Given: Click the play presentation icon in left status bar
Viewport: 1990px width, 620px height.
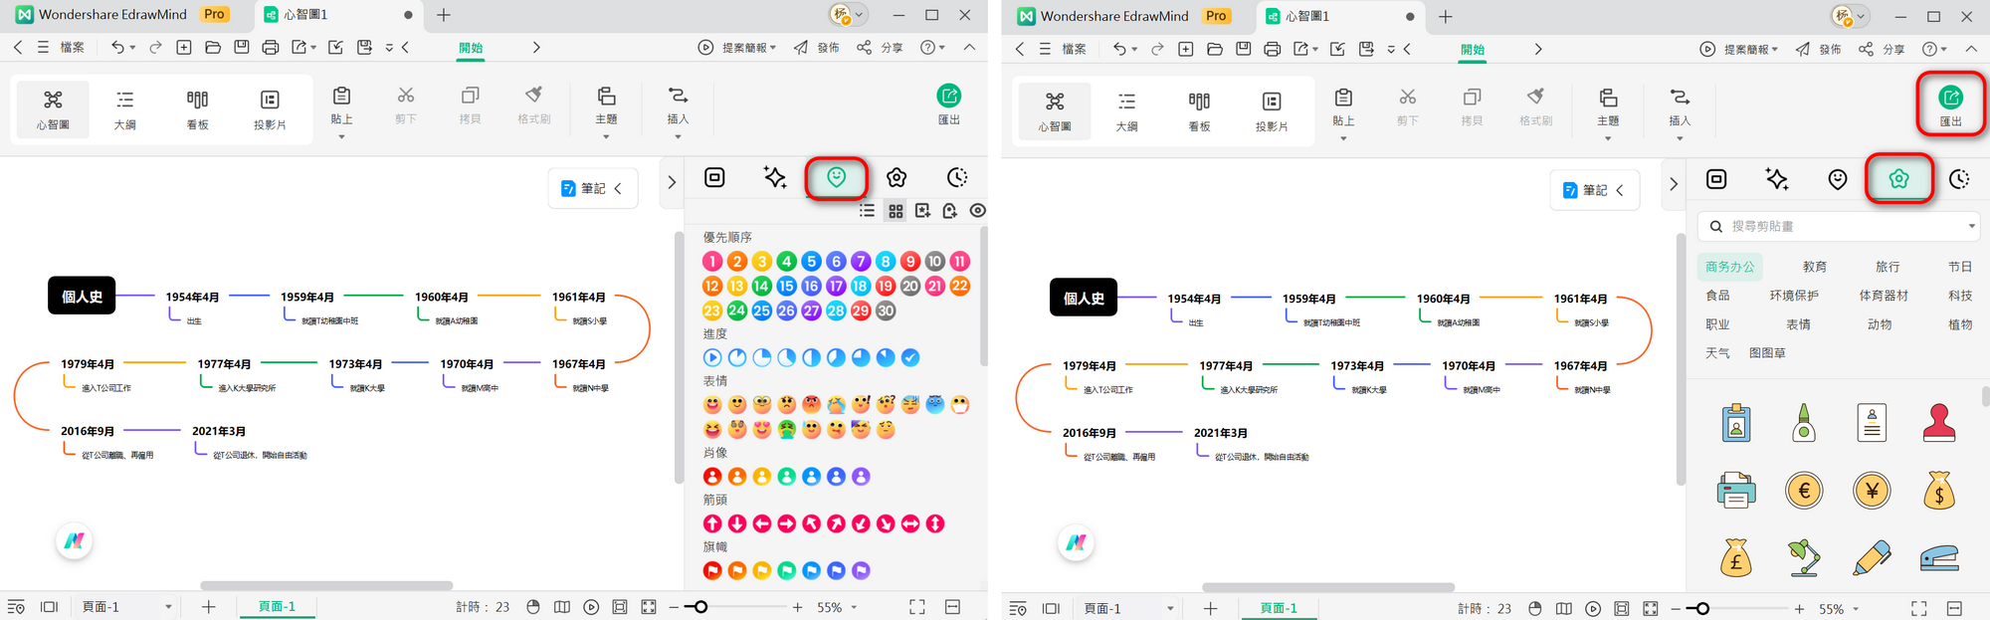Looking at the screenshot, I should pos(591,607).
